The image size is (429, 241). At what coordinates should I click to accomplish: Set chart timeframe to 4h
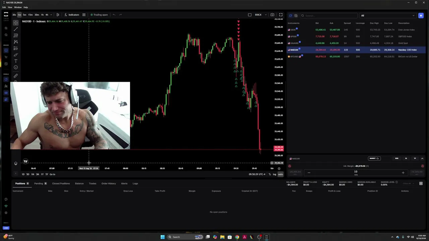tap(47, 15)
